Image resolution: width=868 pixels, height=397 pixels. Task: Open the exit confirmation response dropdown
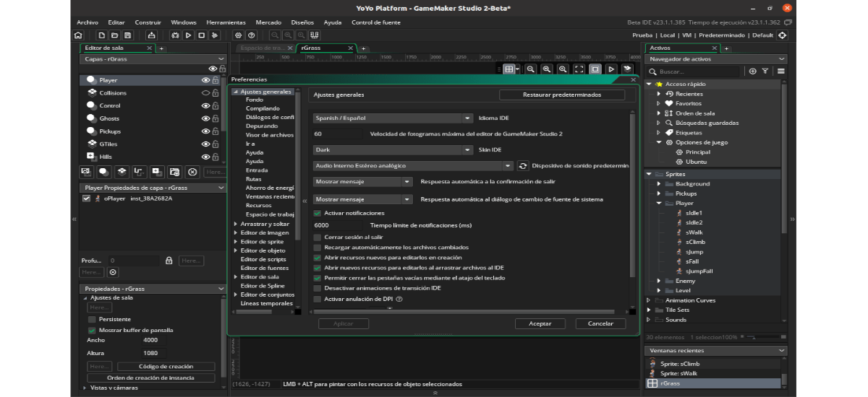coord(362,183)
